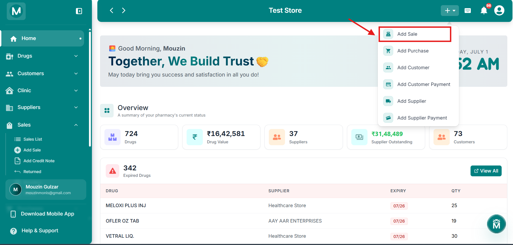Collapse the Sales section chevron
The image size is (513, 245).
click(76, 125)
